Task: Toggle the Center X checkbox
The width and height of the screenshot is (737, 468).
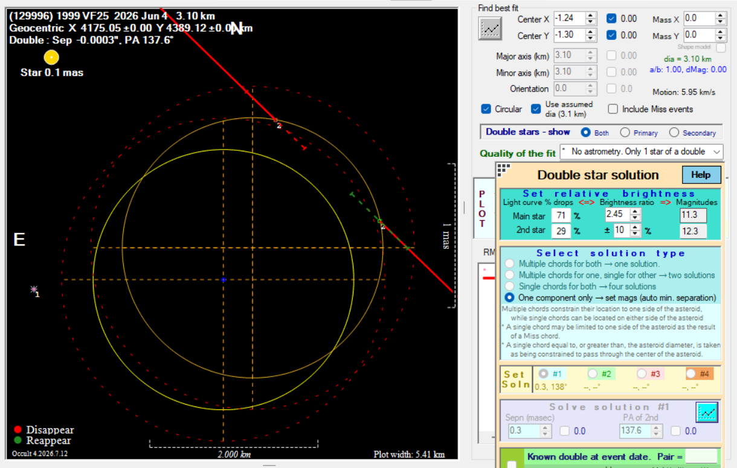Action: coord(611,19)
